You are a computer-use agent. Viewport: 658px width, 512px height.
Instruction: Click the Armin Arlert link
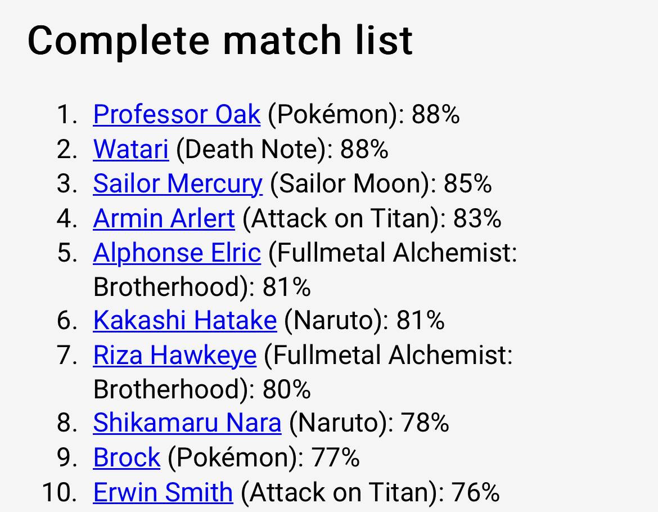pyautogui.click(x=164, y=218)
